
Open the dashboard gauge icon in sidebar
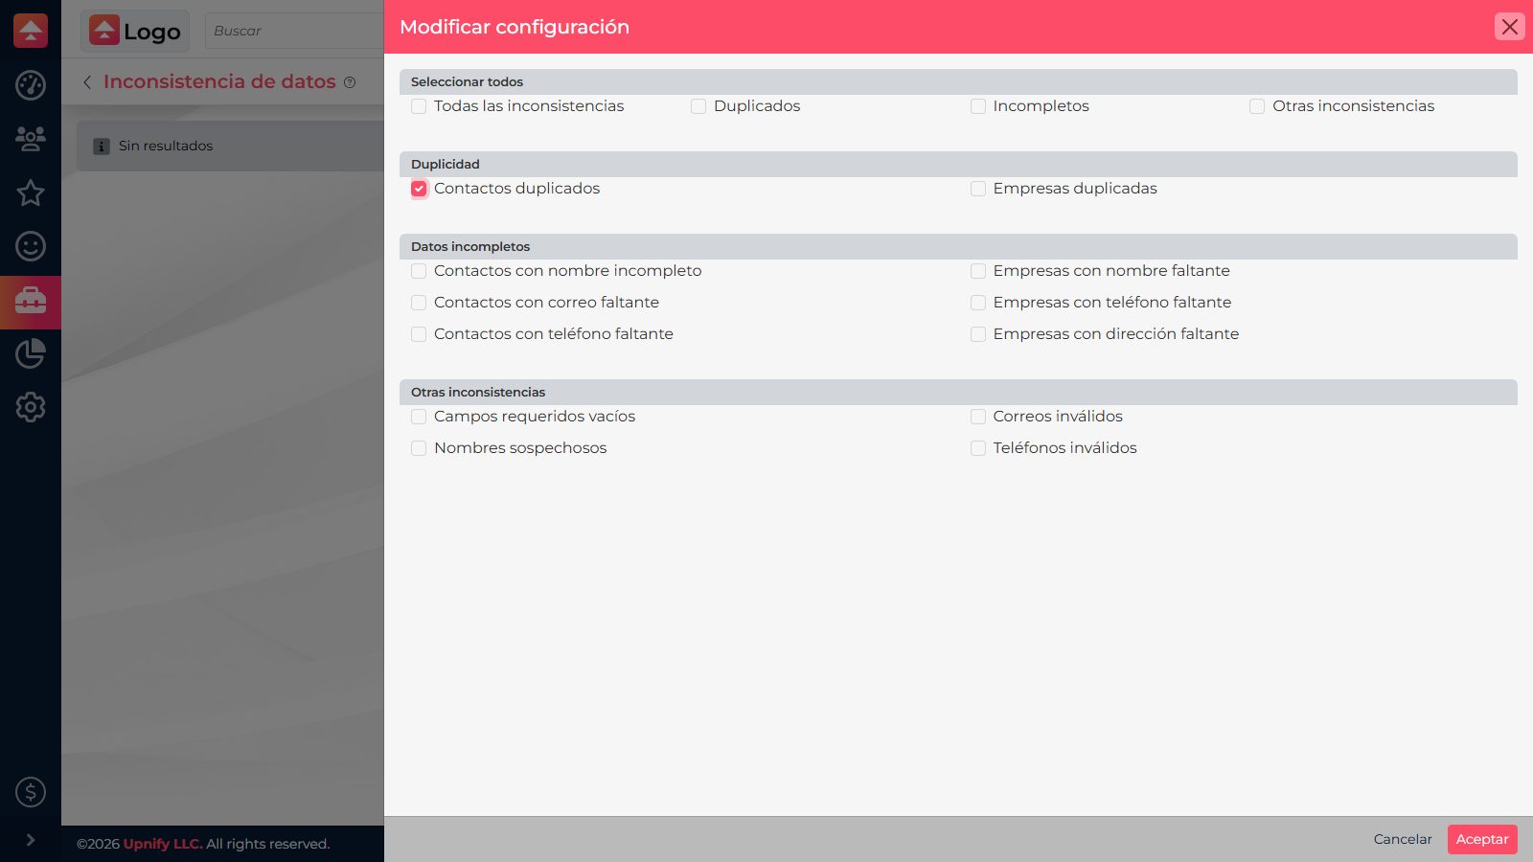coord(31,85)
